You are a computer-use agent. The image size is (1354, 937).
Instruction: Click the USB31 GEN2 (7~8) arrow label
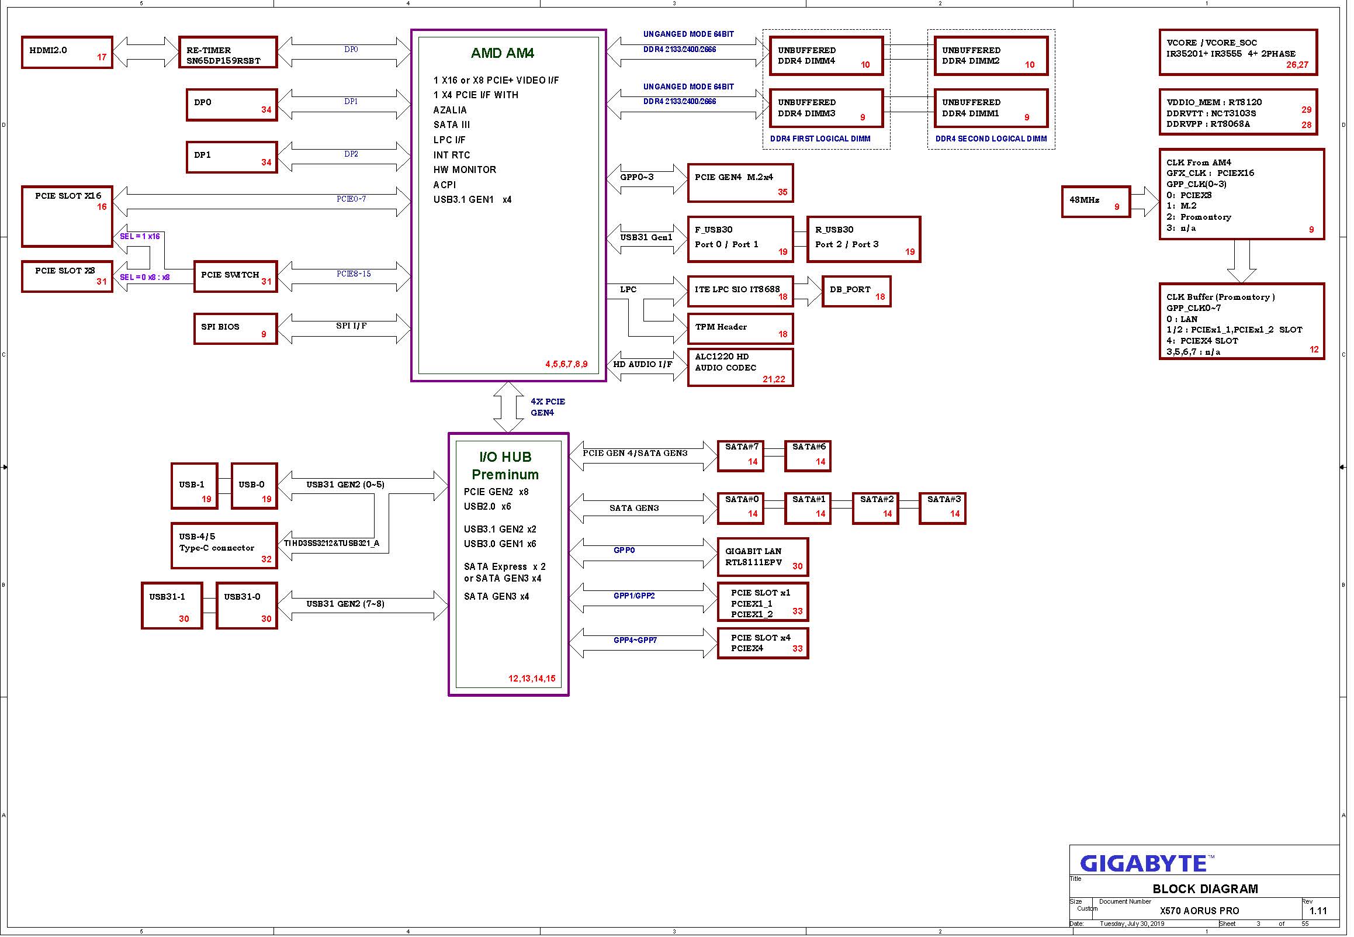coord(345,604)
